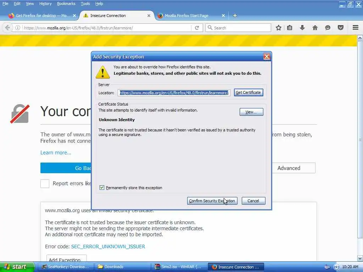The image size is (363, 272).
Task: Open the View menu
Action: 30,4
